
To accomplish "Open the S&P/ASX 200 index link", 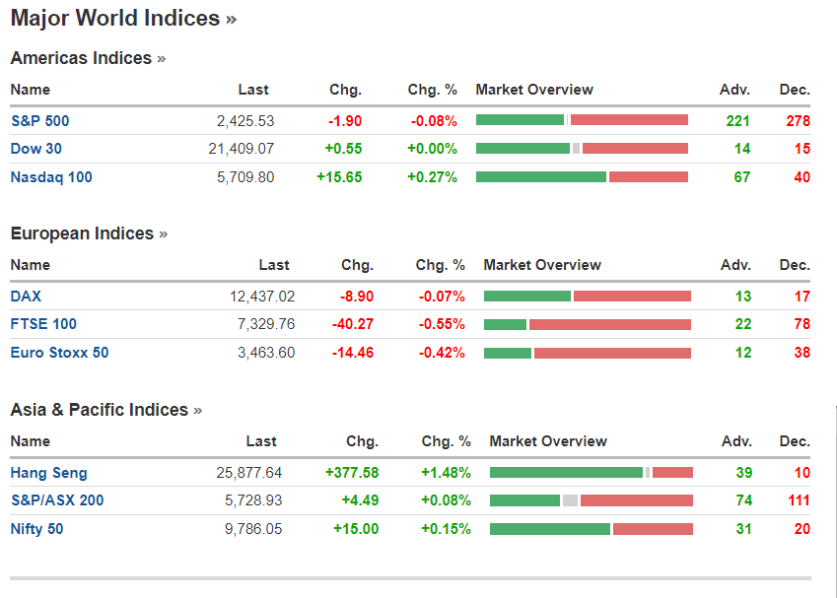I will pyautogui.click(x=57, y=500).
